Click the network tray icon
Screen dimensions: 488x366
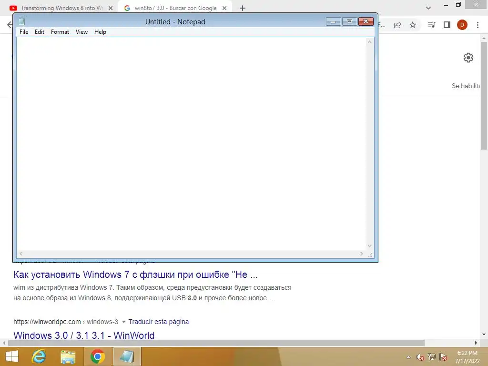[432, 357]
